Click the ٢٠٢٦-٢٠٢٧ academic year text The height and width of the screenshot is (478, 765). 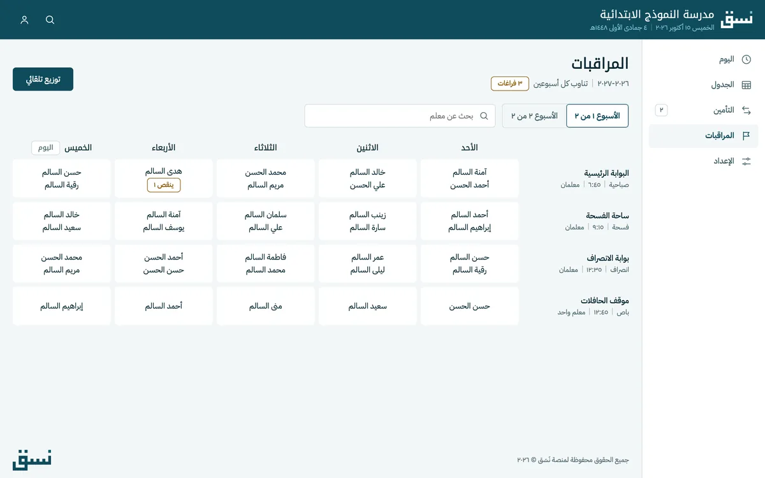click(613, 83)
